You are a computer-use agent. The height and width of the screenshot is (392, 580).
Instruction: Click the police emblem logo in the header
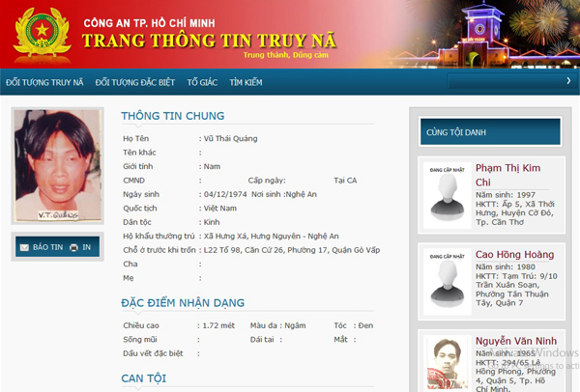click(42, 33)
